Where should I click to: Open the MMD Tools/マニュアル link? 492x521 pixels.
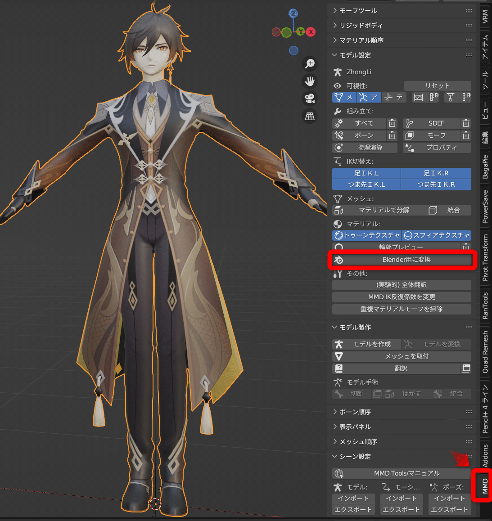point(402,473)
